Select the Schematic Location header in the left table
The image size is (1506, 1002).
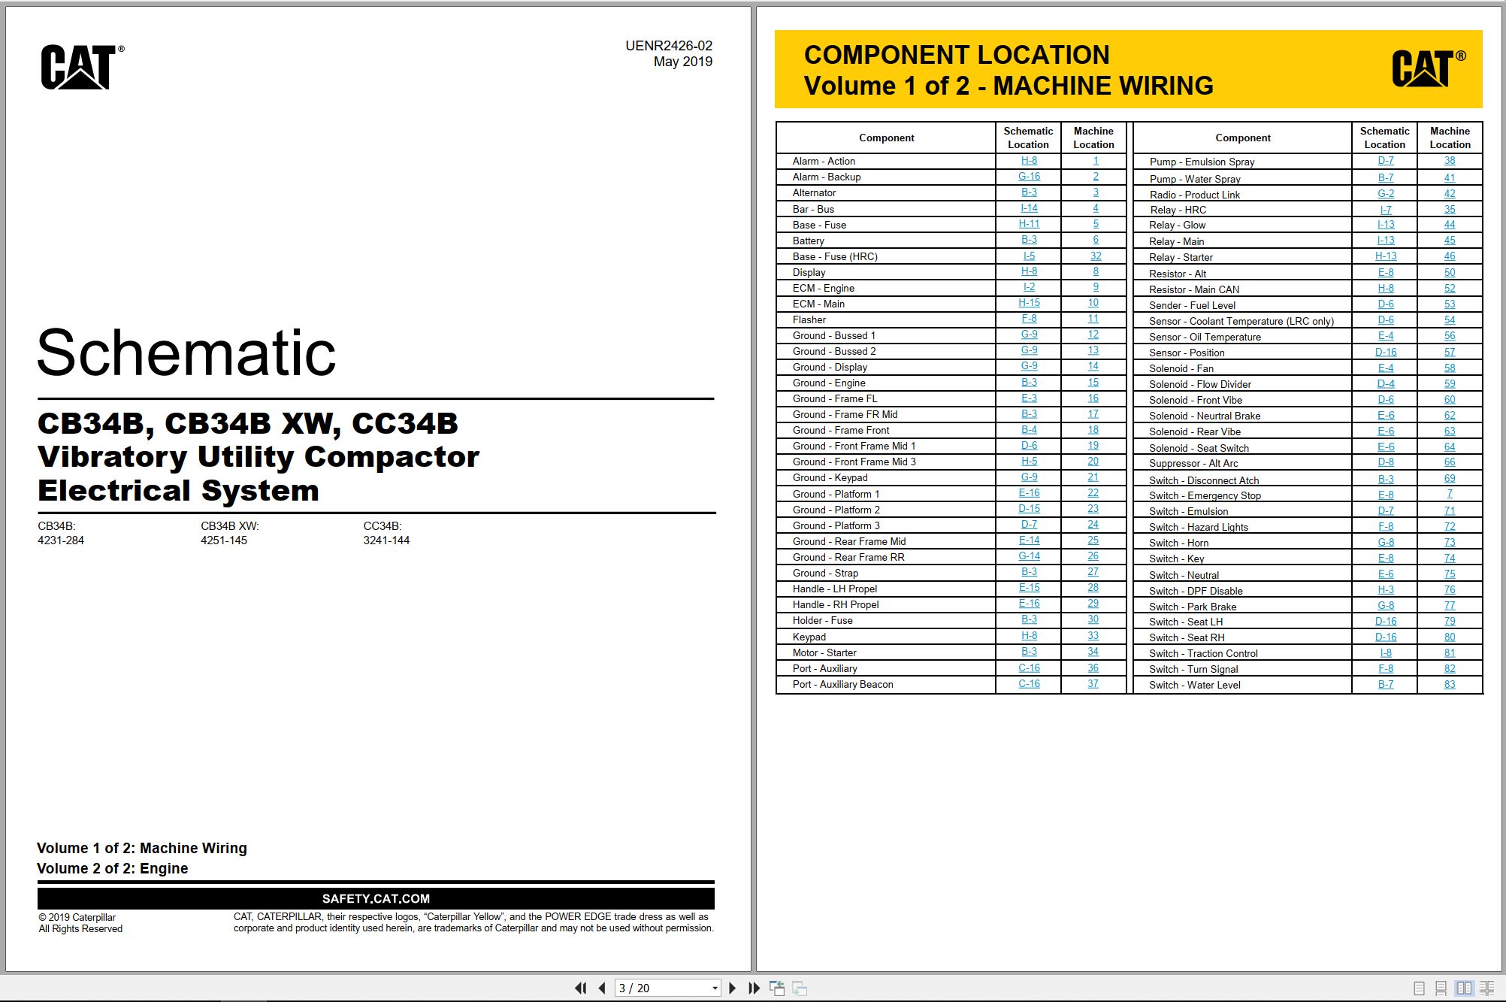point(1028,138)
